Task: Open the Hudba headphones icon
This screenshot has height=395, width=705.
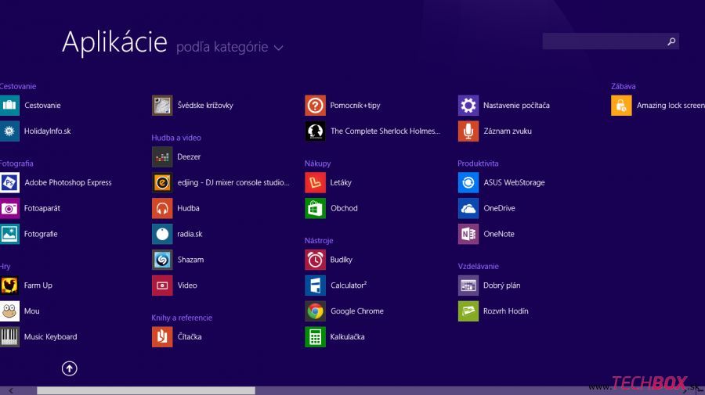Action: 162,208
